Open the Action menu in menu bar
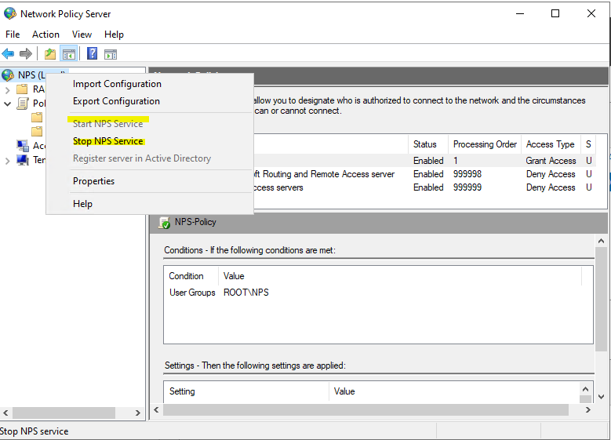Screen dimensions: 611x440 (x=45, y=35)
